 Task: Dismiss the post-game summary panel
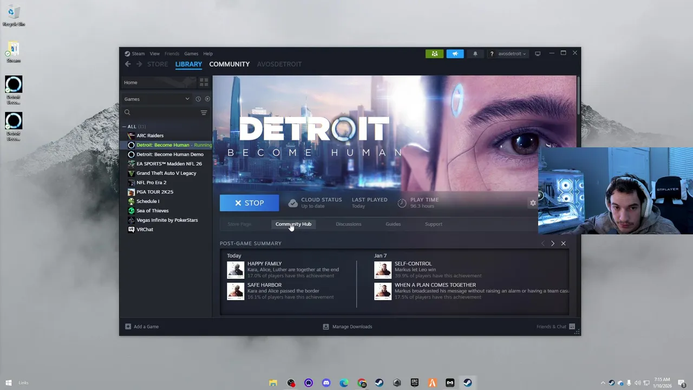tap(563, 243)
